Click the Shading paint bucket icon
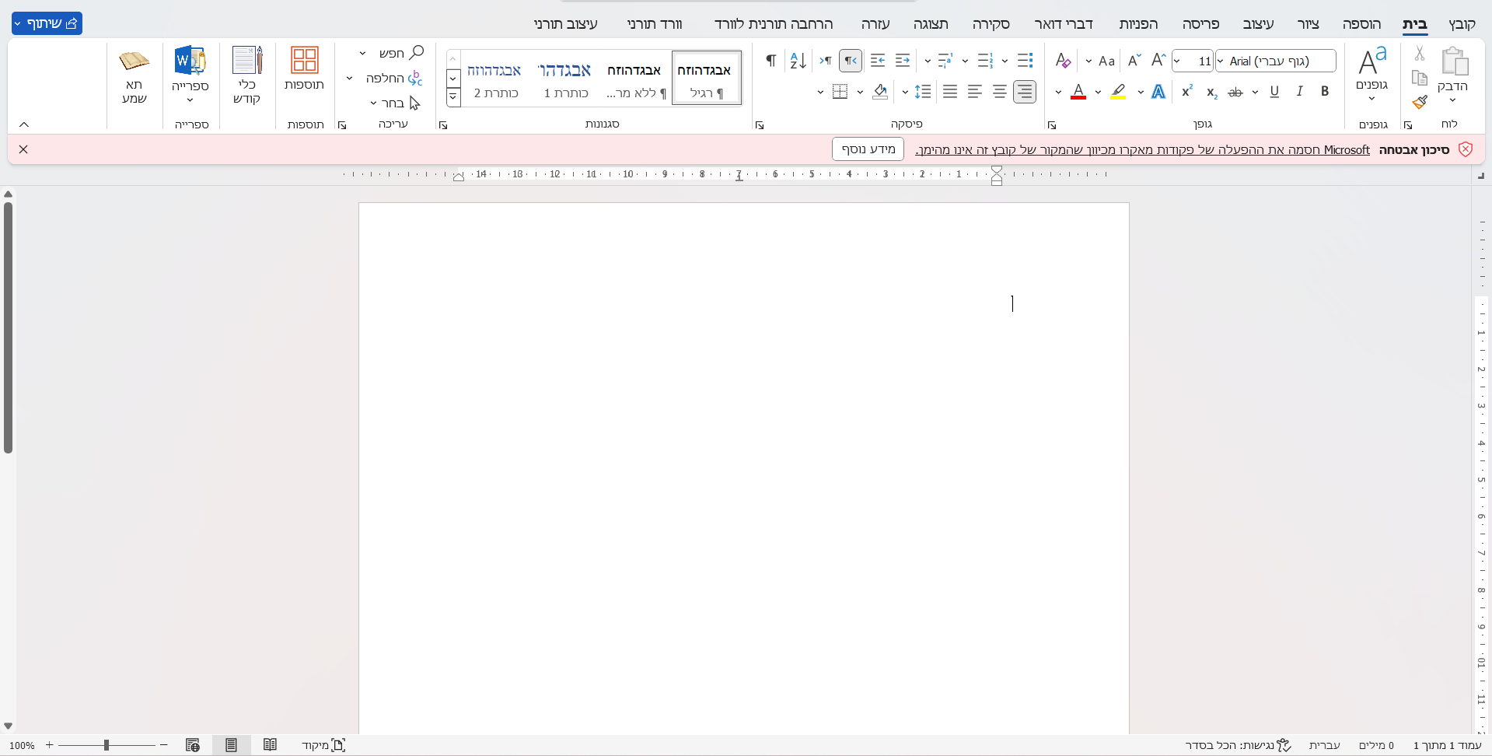1492x756 pixels. (x=880, y=92)
